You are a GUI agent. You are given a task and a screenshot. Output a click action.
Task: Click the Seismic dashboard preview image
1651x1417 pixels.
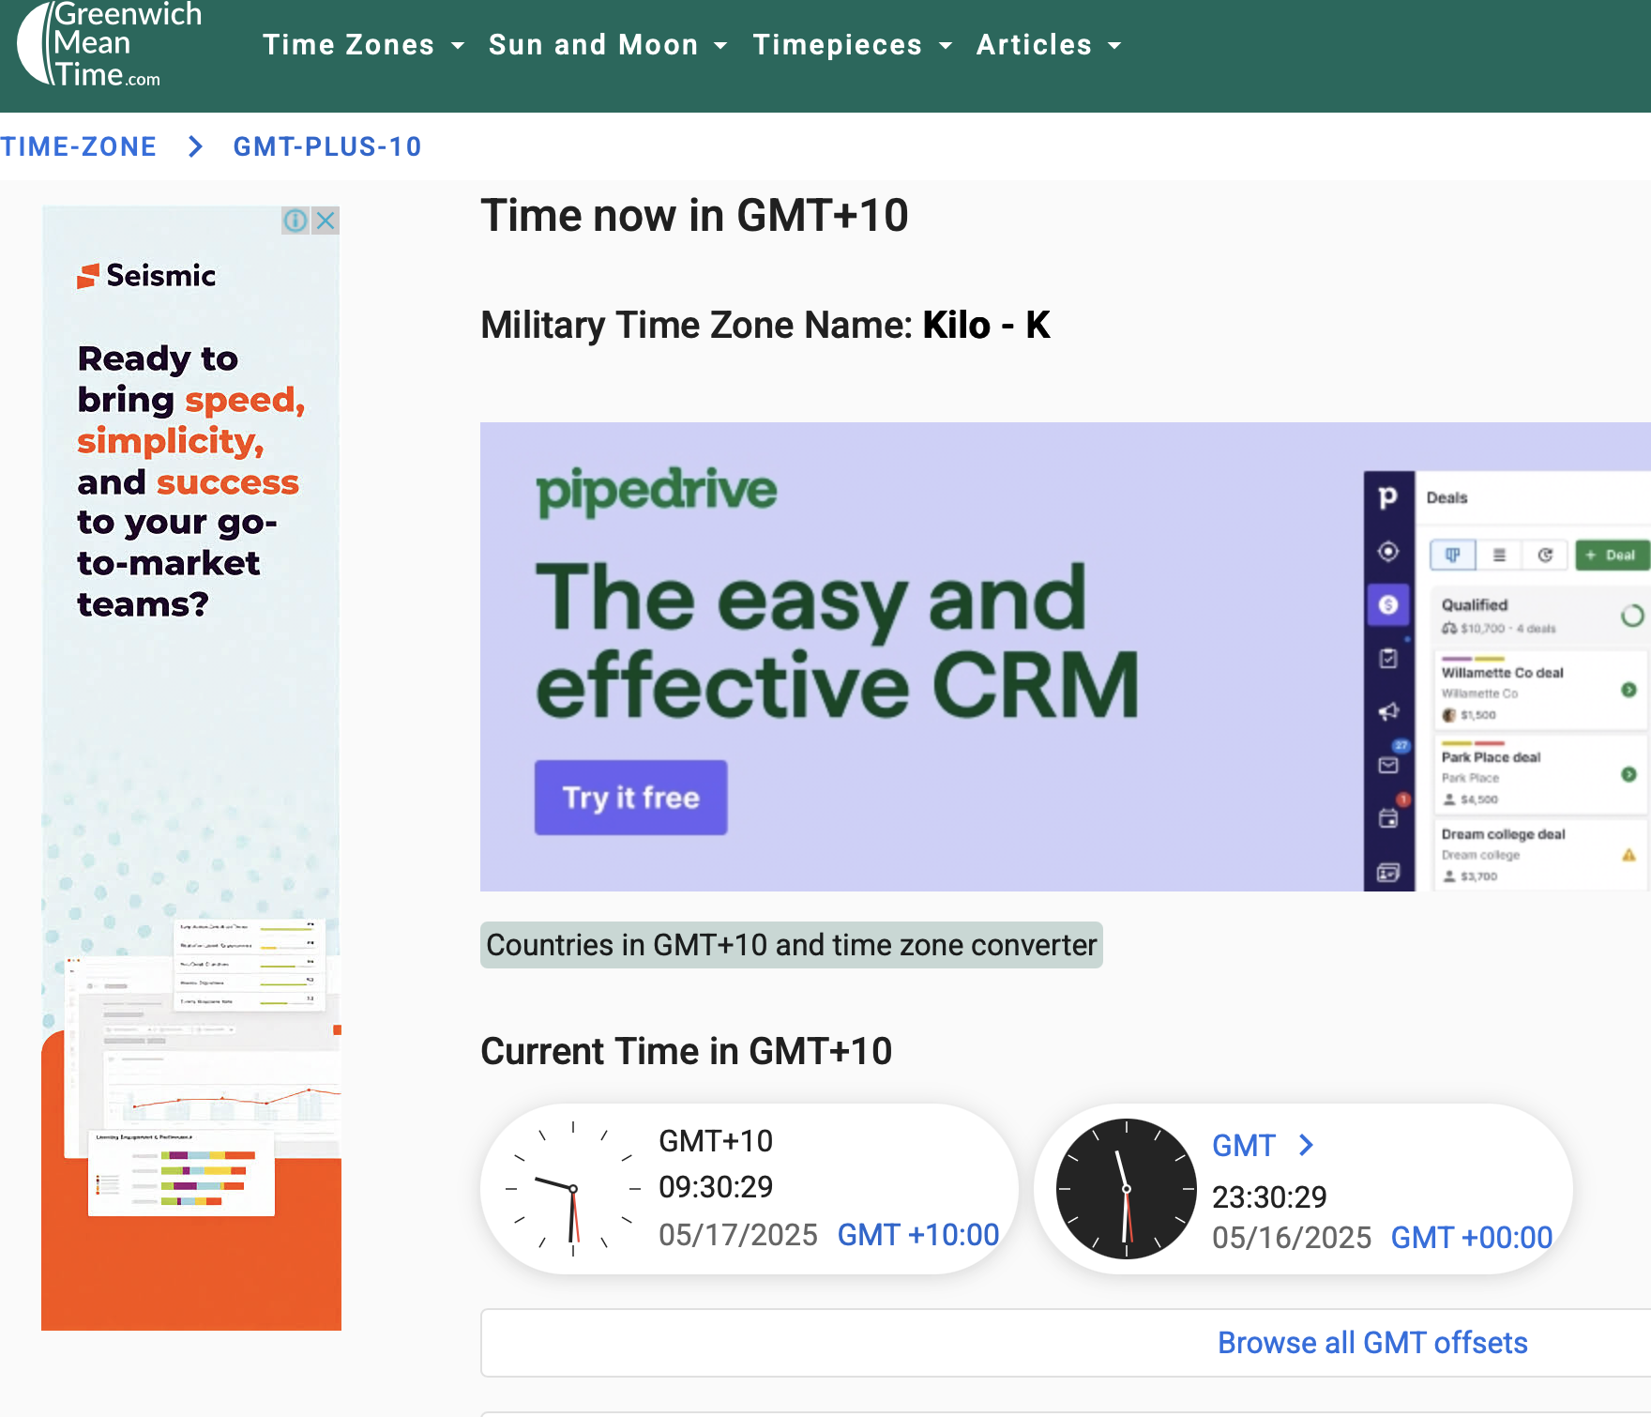click(x=202, y=1070)
